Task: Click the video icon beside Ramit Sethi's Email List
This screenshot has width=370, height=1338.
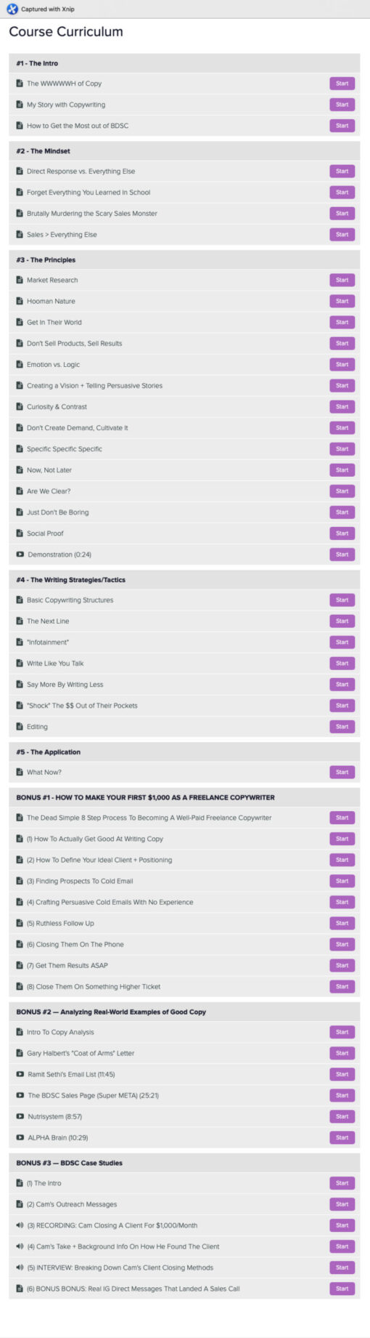Action: point(20,1074)
